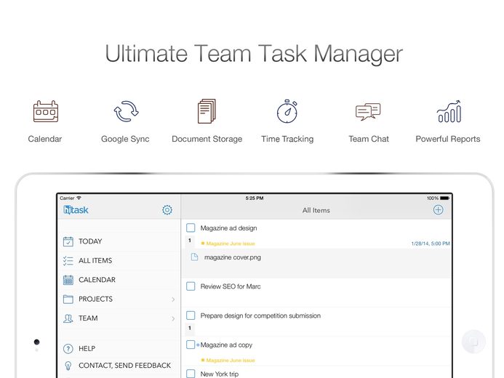This screenshot has height=378, width=504.
Task: Click the Calendar feature icon
Action: pyautogui.click(x=46, y=111)
